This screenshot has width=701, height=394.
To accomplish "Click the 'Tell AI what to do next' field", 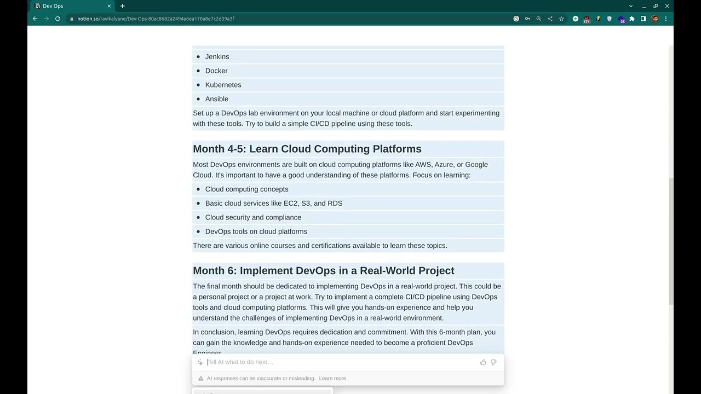I will pyautogui.click(x=340, y=362).
